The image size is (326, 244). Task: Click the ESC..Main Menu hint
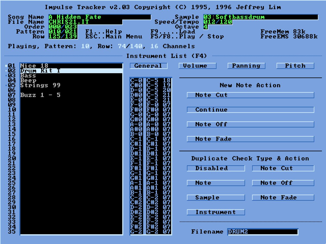(114, 37)
